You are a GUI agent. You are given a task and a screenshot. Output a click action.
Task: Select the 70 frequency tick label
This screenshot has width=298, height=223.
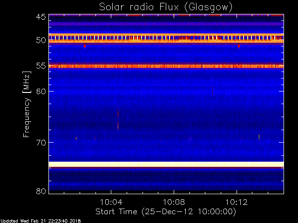41,143
